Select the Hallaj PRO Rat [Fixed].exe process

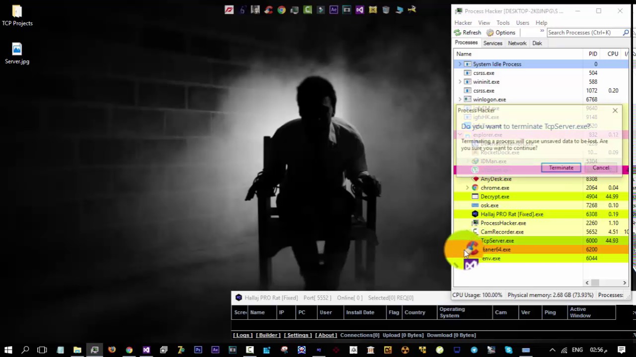tap(541, 214)
